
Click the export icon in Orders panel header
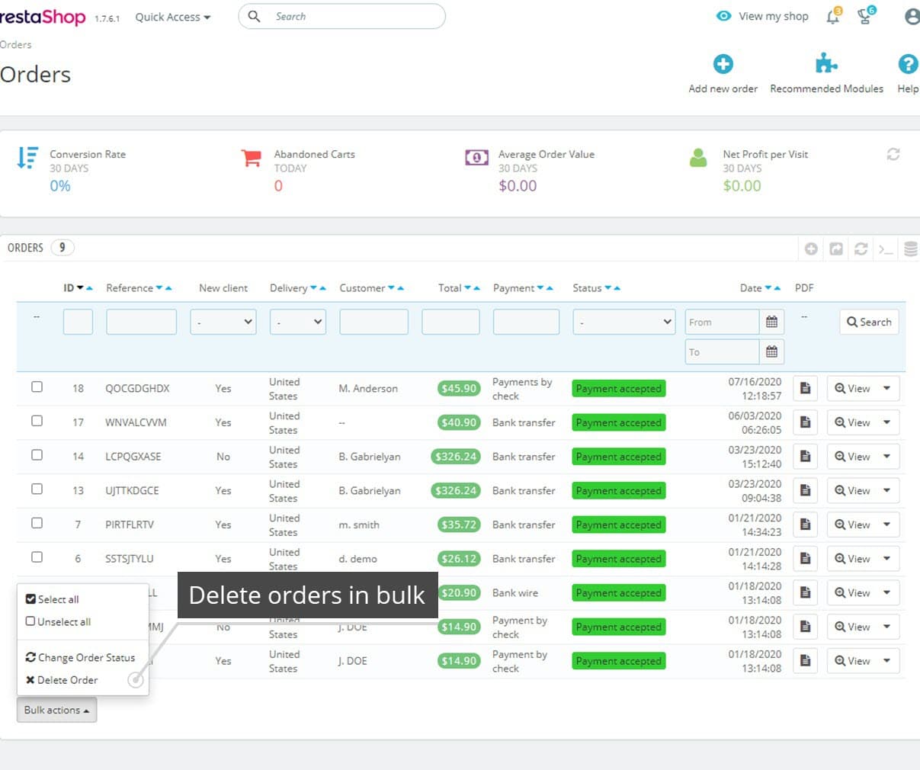[x=836, y=249]
